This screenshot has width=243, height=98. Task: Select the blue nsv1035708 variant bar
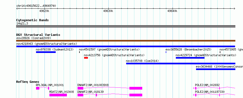(181, 64)
